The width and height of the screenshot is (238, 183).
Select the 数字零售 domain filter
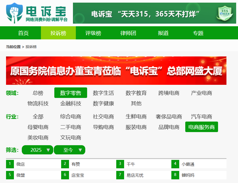71,93
